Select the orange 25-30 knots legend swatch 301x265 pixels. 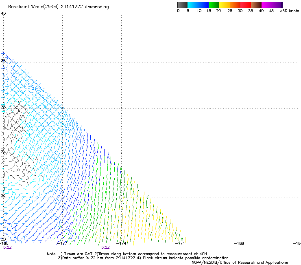[x=235, y=5]
